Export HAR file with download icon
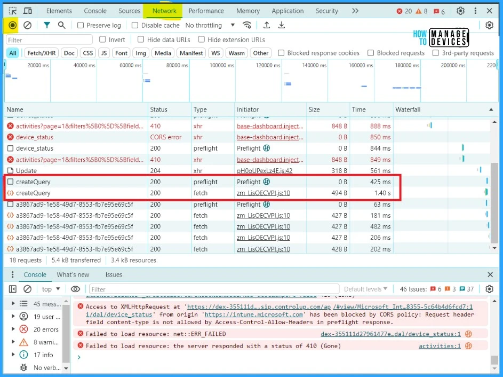Image resolution: width=503 pixels, height=377 pixels. coord(281,25)
